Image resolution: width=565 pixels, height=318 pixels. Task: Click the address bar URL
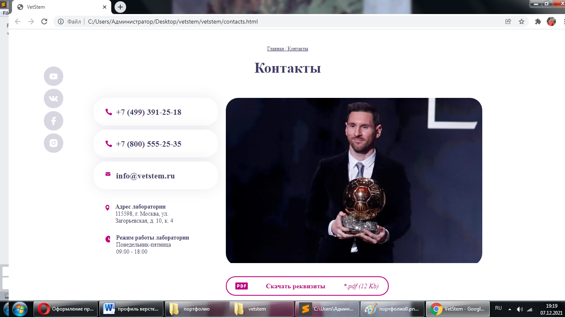173,21
